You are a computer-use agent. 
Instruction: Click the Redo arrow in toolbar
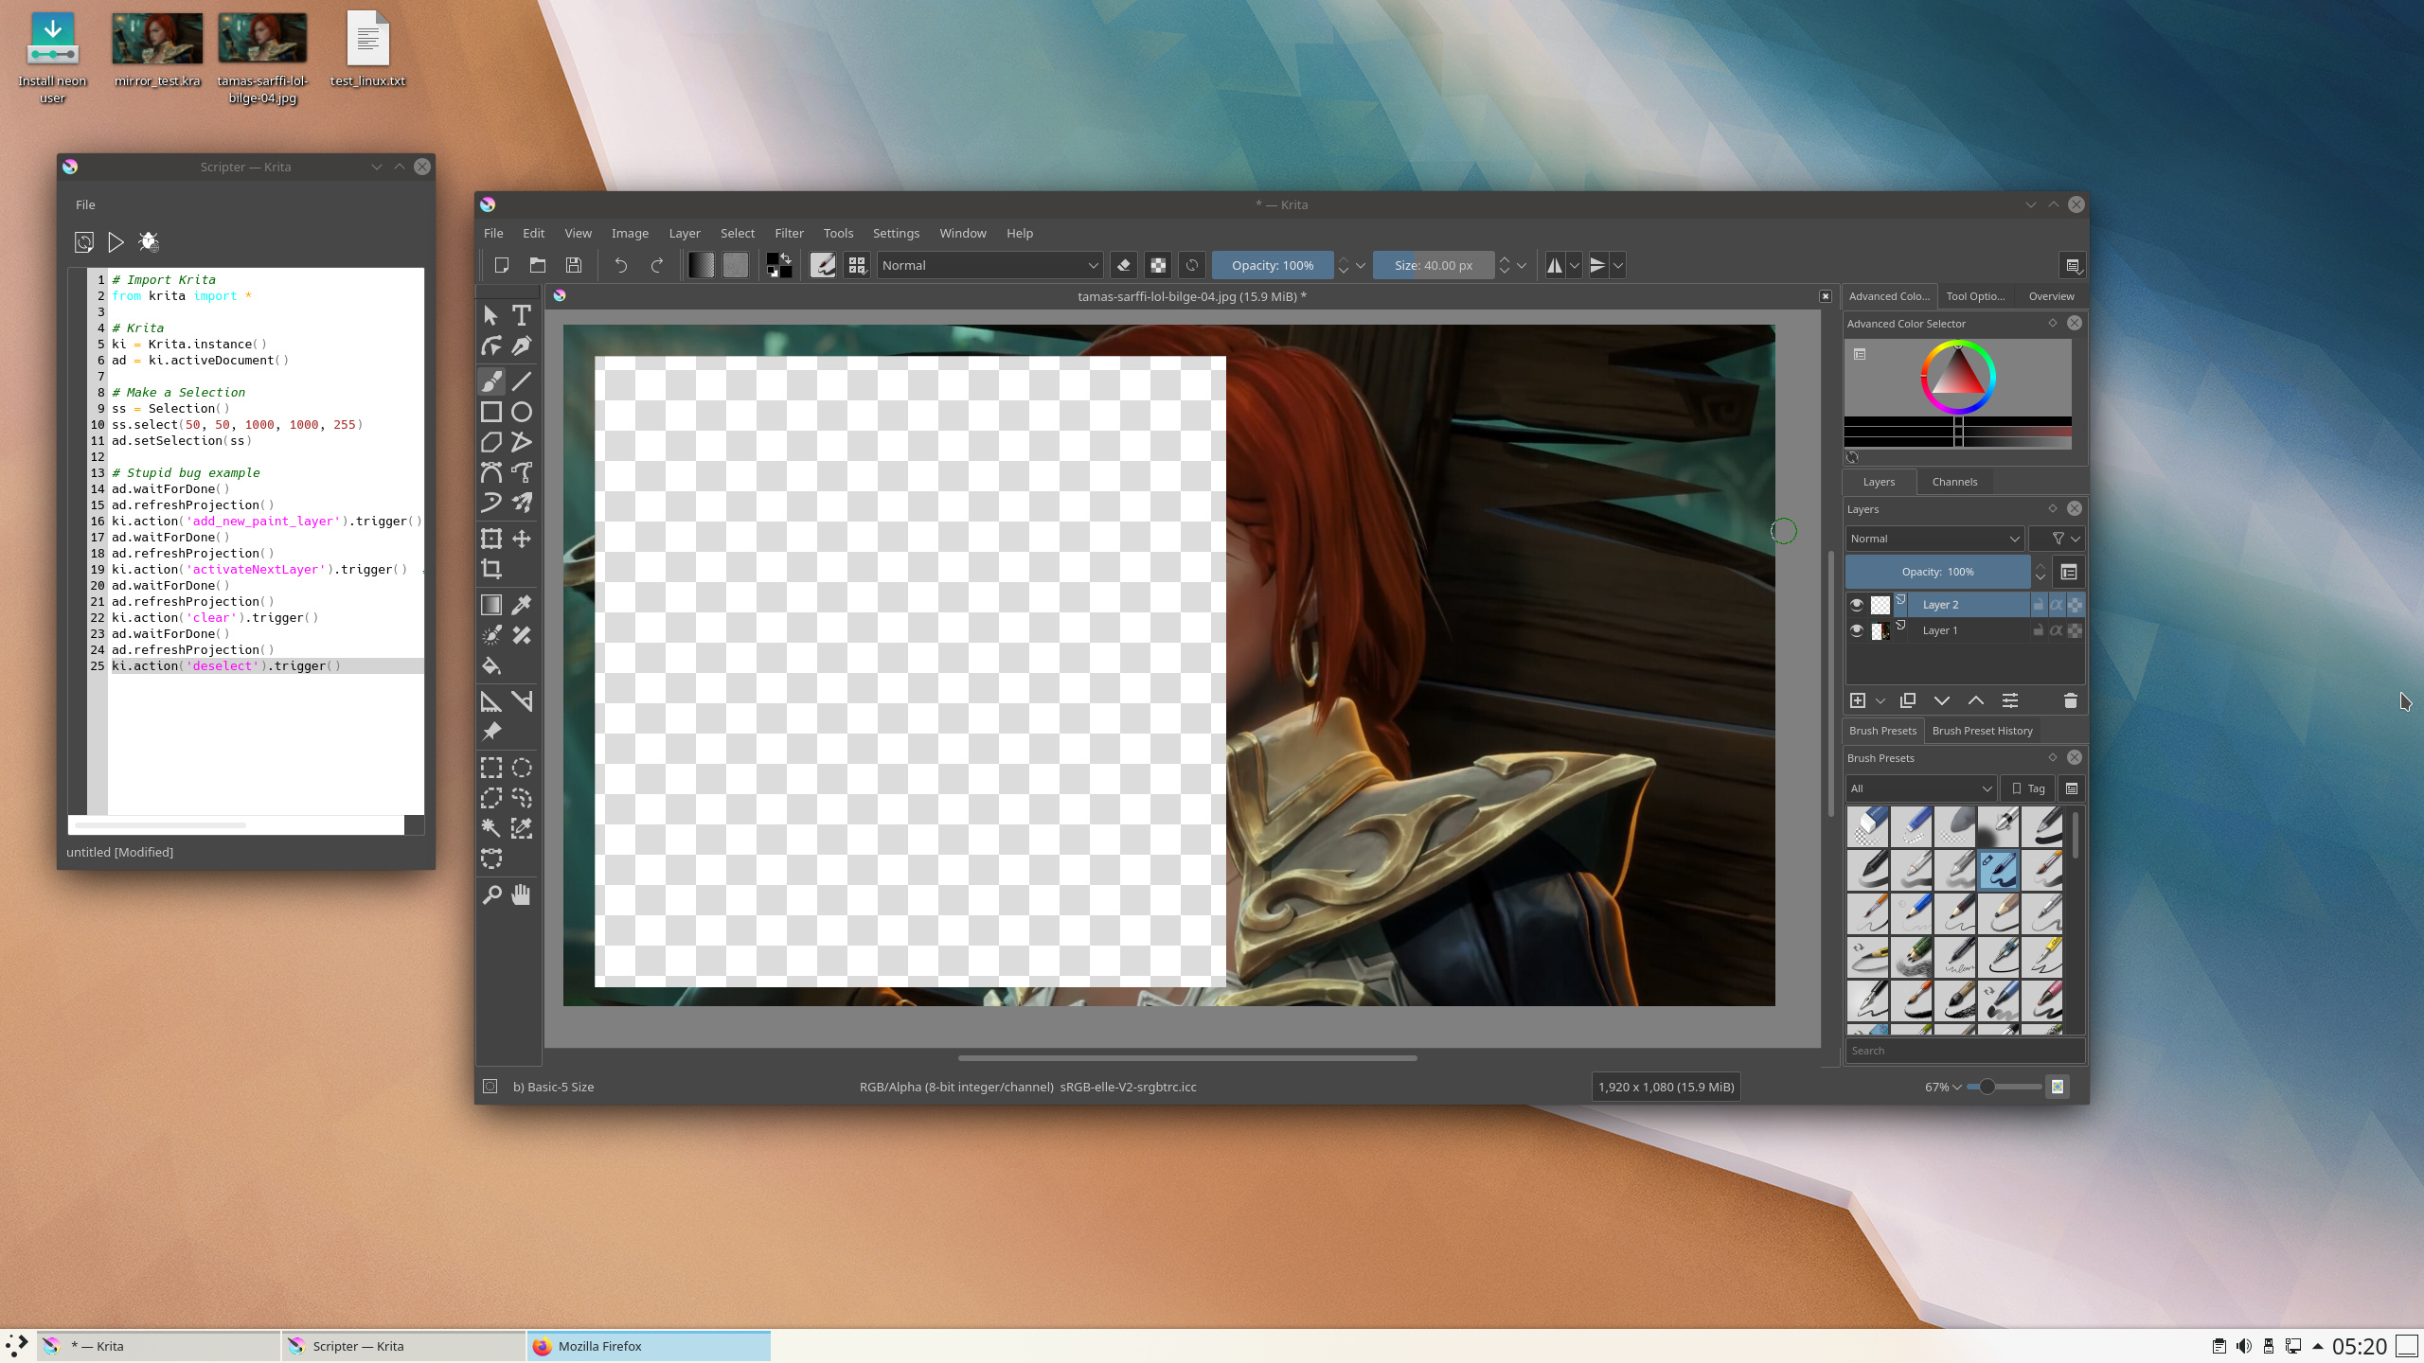pyautogui.click(x=657, y=266)
